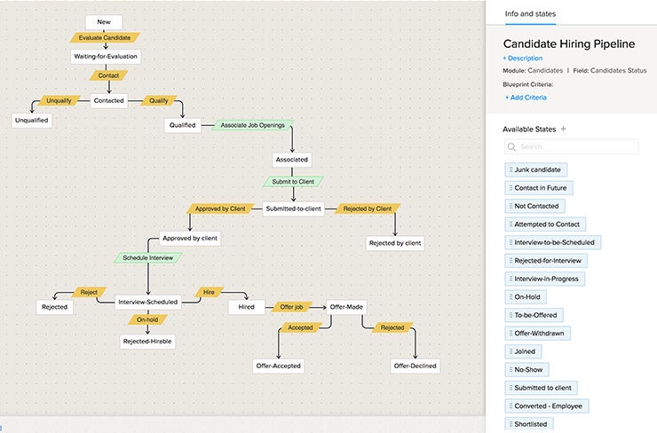
Task: Click the drag handle on Not Contacted chip
Action: [511, 206]
